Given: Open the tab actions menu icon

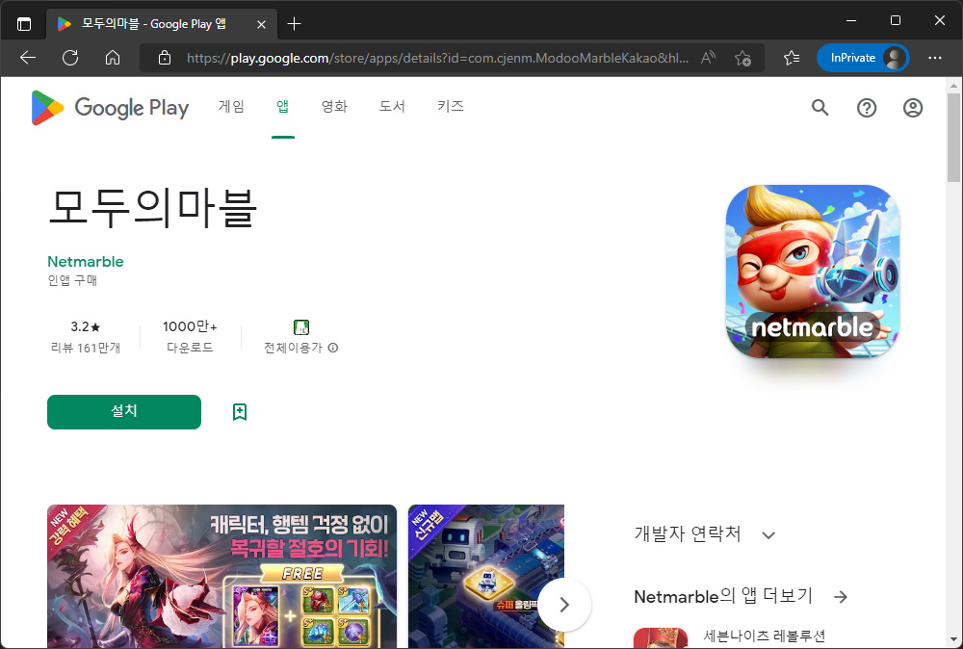Looking at the screenshot, I should click(x=24, y=24).
